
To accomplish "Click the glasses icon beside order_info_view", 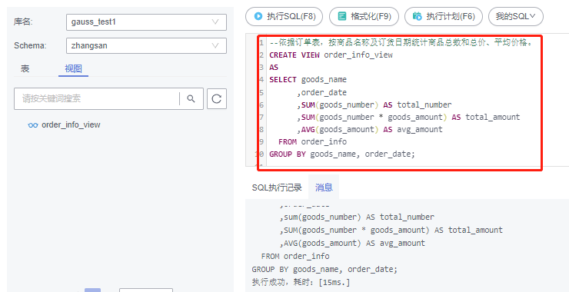I will [x=32, y=125].
